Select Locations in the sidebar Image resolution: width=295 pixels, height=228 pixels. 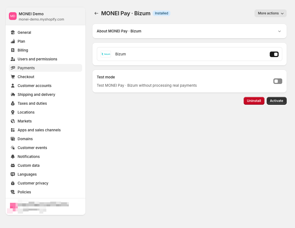tap(46, 112)
